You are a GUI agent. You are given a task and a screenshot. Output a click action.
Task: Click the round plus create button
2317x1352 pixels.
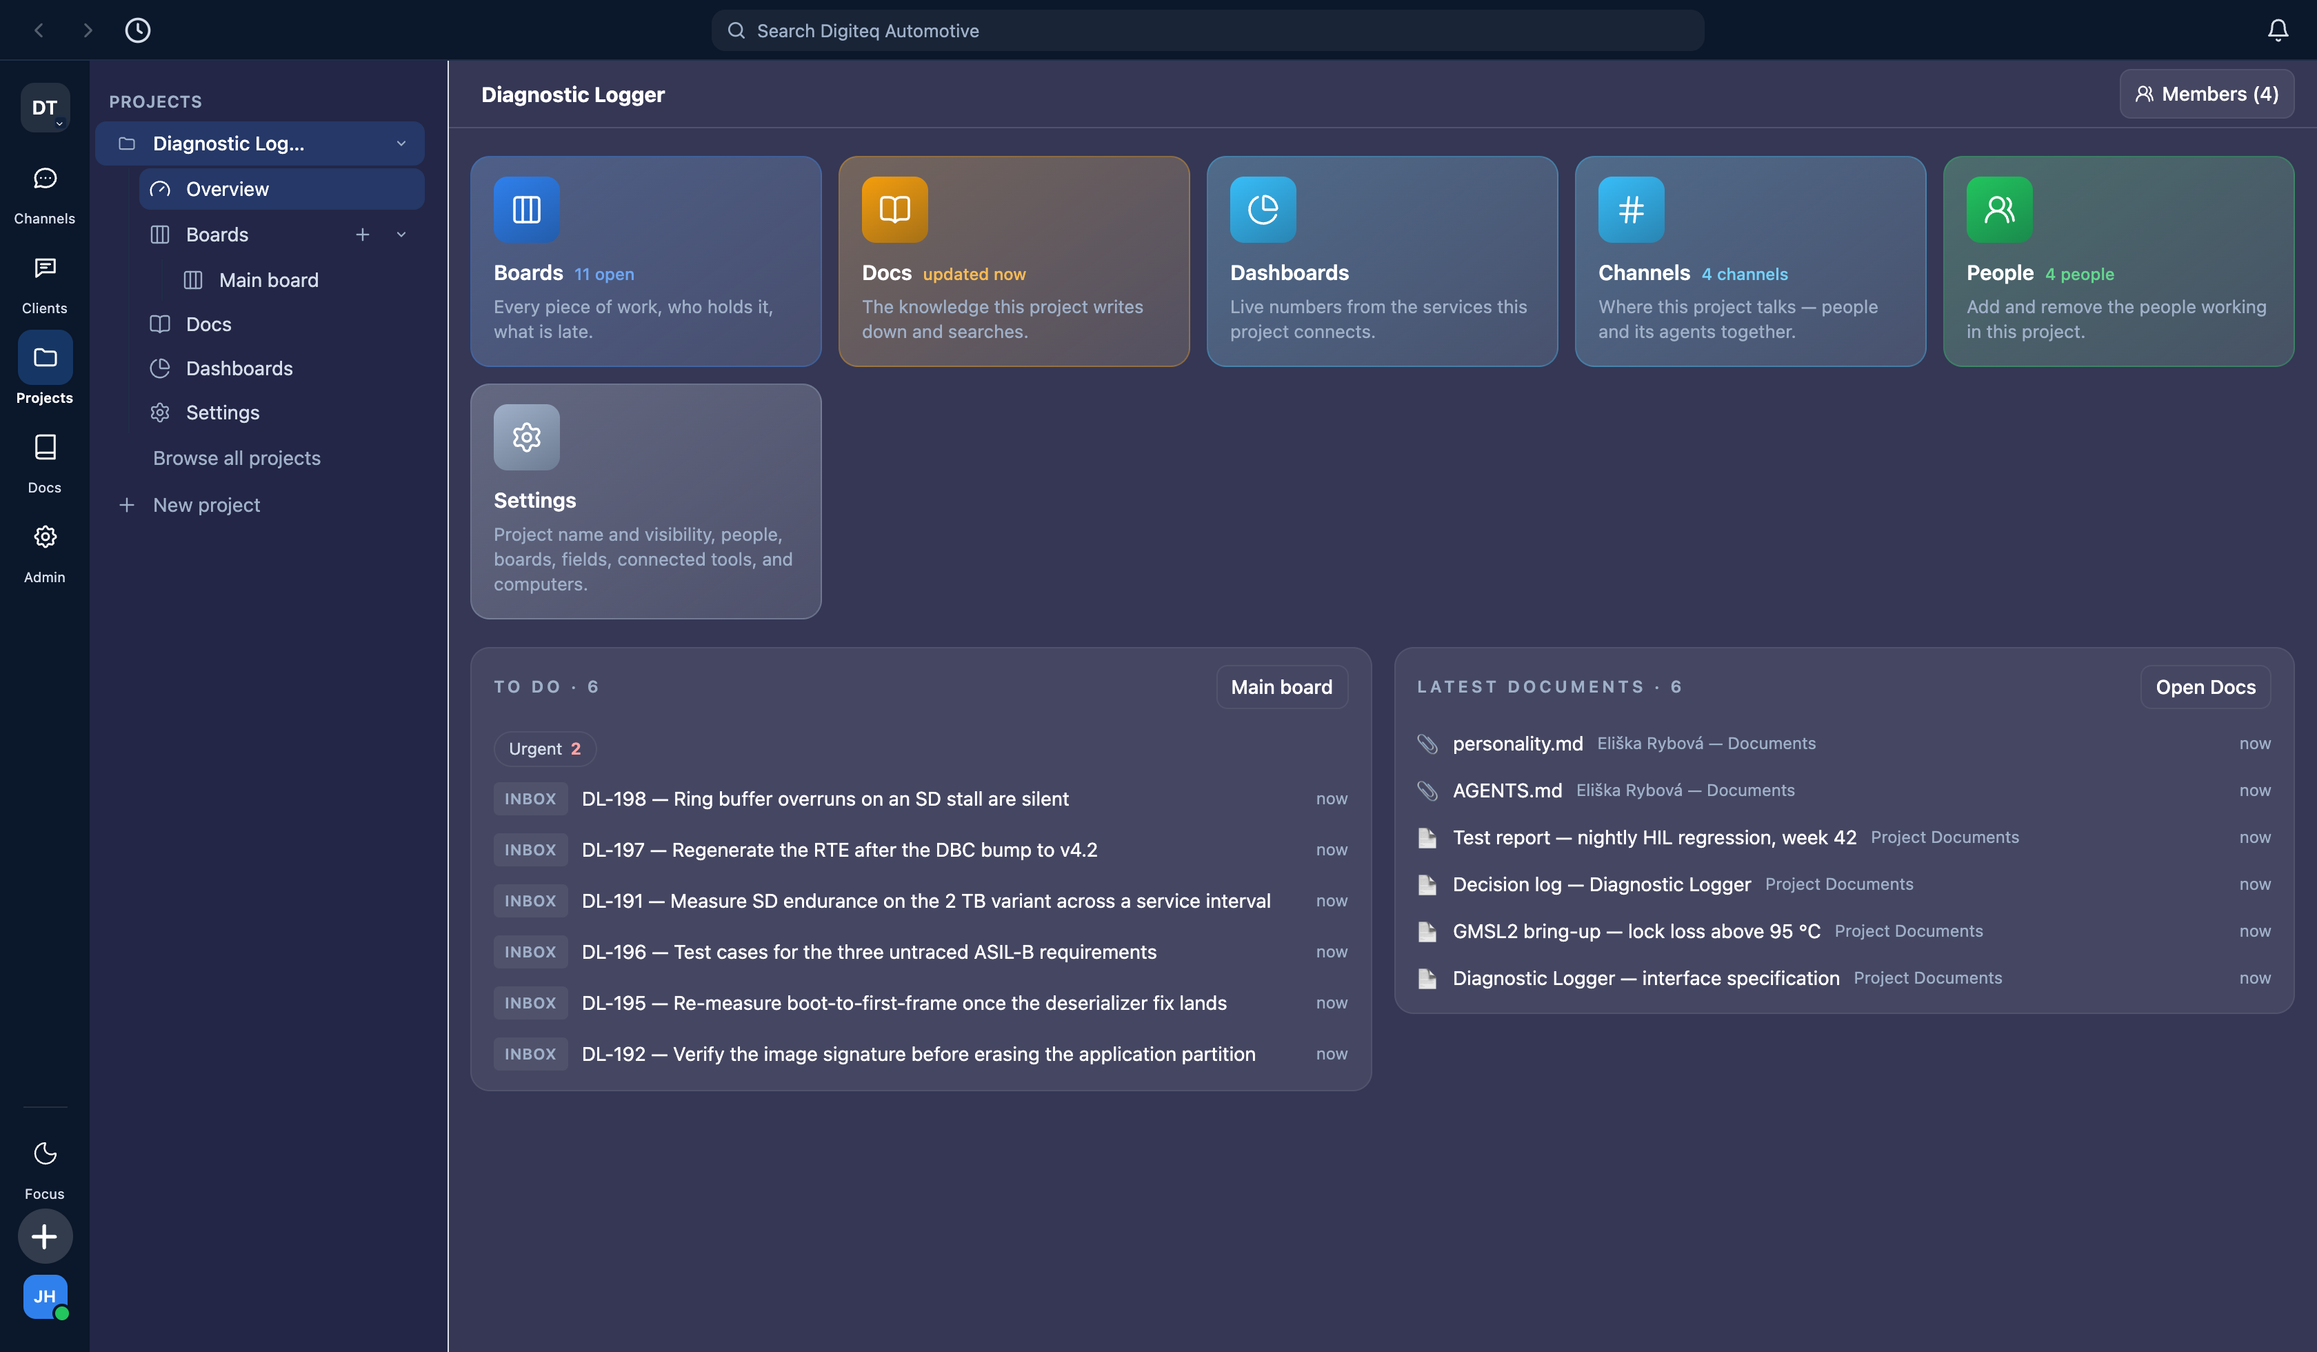[44, 1236]
